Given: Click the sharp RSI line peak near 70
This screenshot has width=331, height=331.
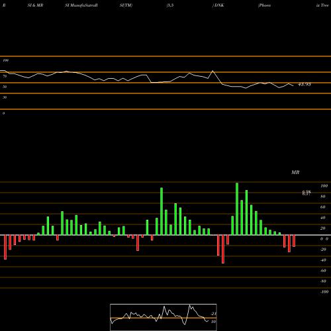Looking at the screenshot, I should point(213,71).
